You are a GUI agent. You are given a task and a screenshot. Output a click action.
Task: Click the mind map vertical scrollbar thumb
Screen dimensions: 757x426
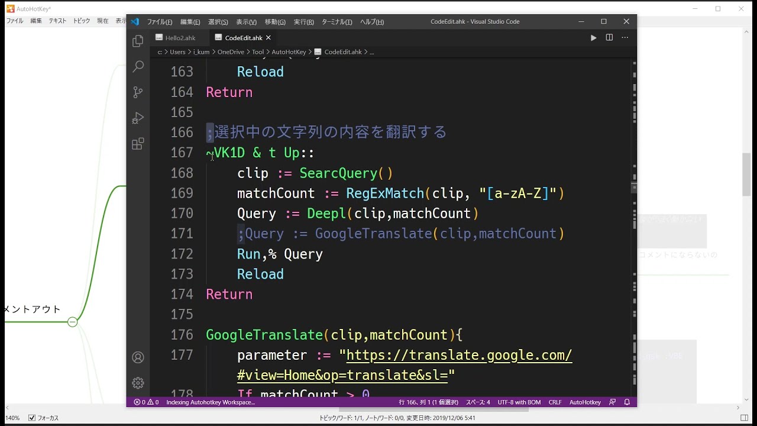pyautogui.click(x=746, y=175)
